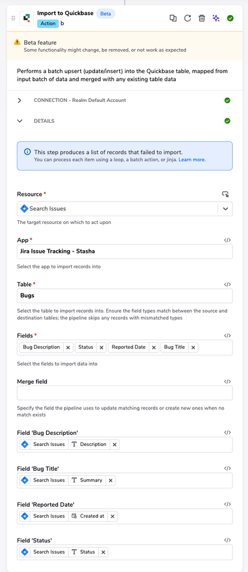Remove the Bug Description field tag
The height and width of the screenshot is (572, 248).
[68, 347]
